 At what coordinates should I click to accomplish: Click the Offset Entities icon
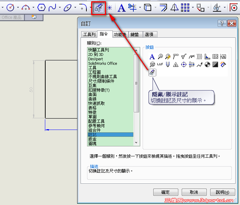pyautogui.click(x=163, y=8)
